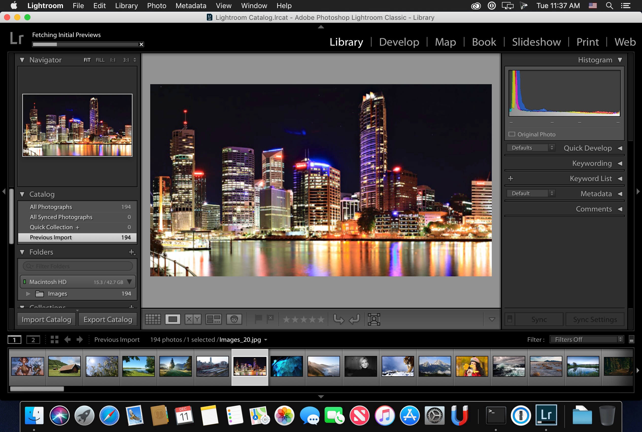642x432 pixels.
Task: Click the rotate/crop overlay icon
Action: [374, 319]
